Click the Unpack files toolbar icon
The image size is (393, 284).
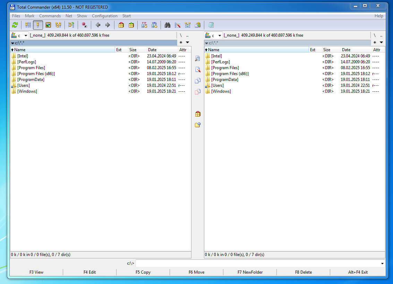click(x=131, y=25)
